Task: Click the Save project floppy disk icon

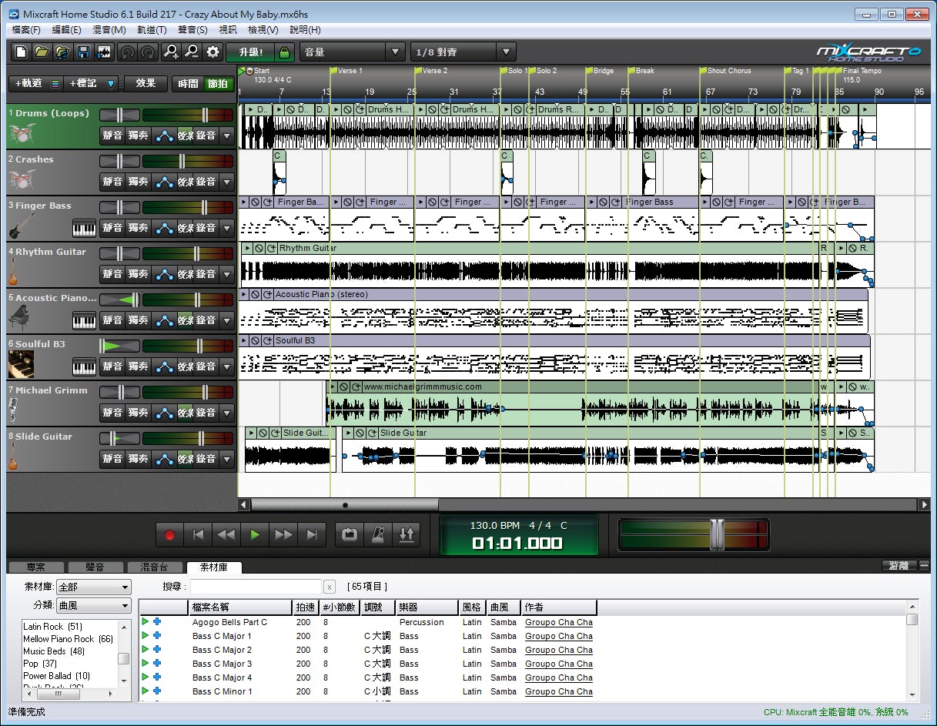Action: point(83,52)
